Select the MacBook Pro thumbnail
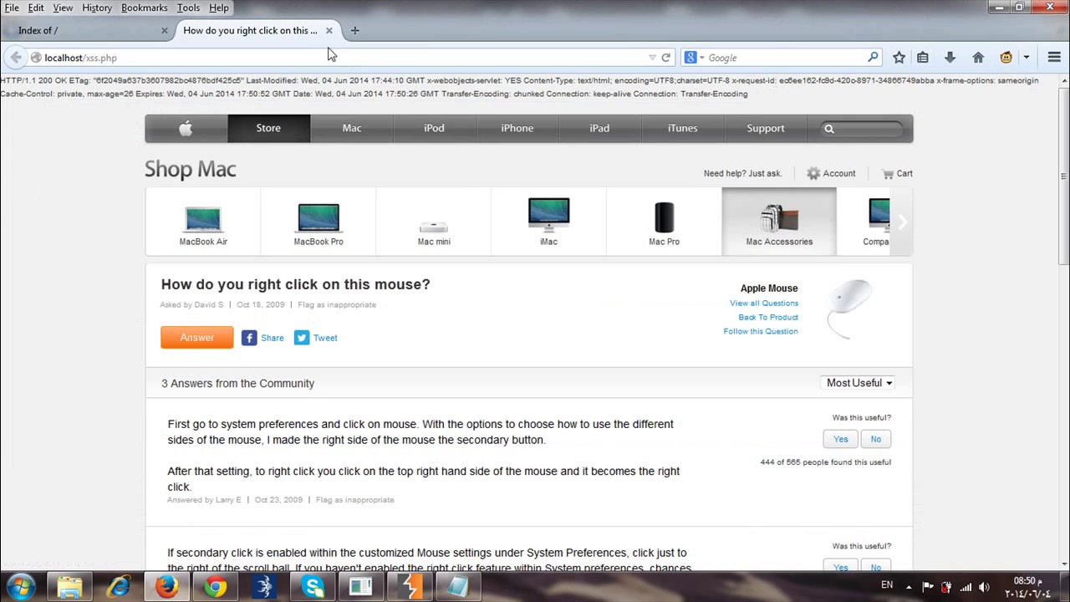 pyautogui.click(x=318, y=222)
